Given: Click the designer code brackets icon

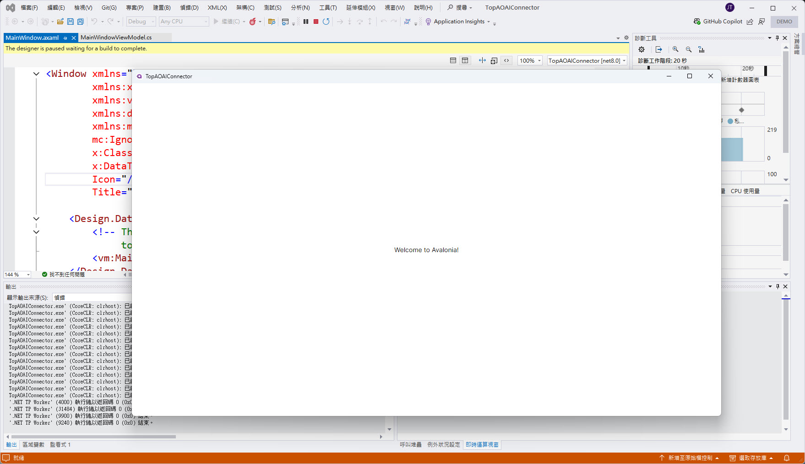Looking at the screenshot, I should (x=506, y=60).
